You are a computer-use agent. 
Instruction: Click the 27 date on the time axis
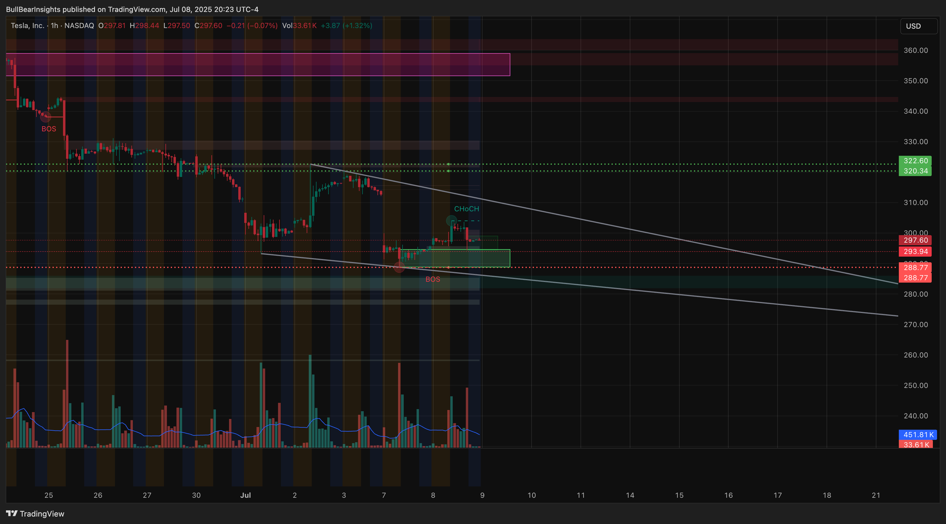pyautogui.click(x=147, y=495)
